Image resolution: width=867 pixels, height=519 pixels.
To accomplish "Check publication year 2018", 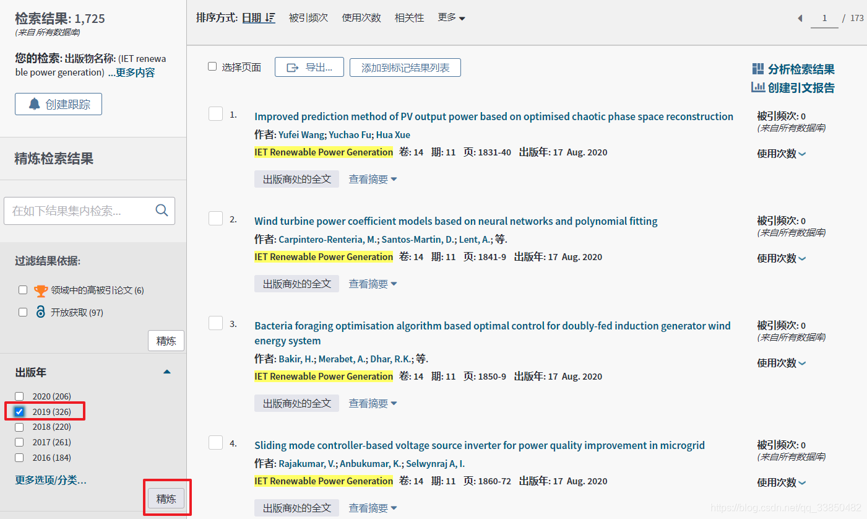I will click(19, 427).
